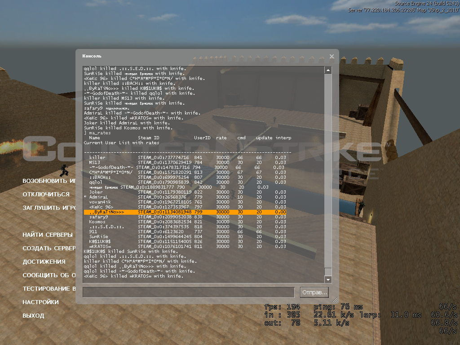The width and height of the screenshot is (460, 345).
Task: Click 'Current User List with rates' text
Action: tap(121, 142)
